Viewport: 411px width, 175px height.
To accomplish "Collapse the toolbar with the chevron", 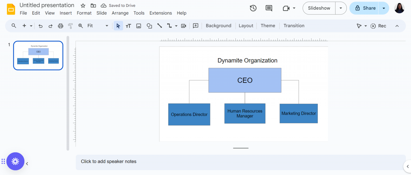I will pos(397,26).
